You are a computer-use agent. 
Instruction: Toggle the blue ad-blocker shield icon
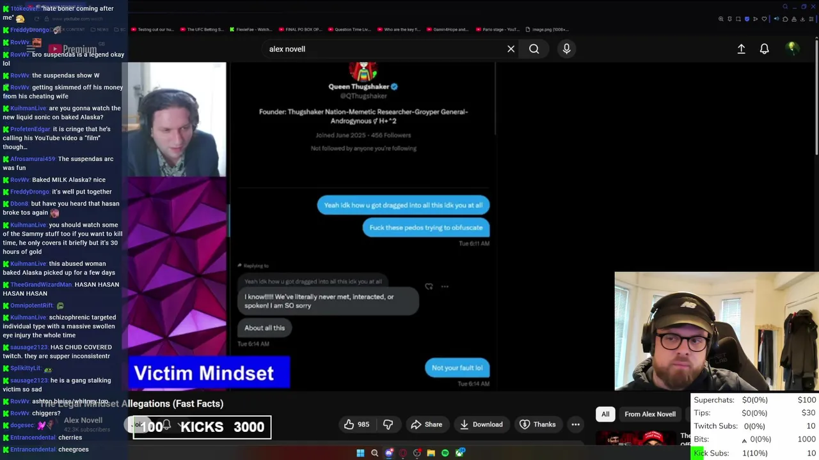747,19
